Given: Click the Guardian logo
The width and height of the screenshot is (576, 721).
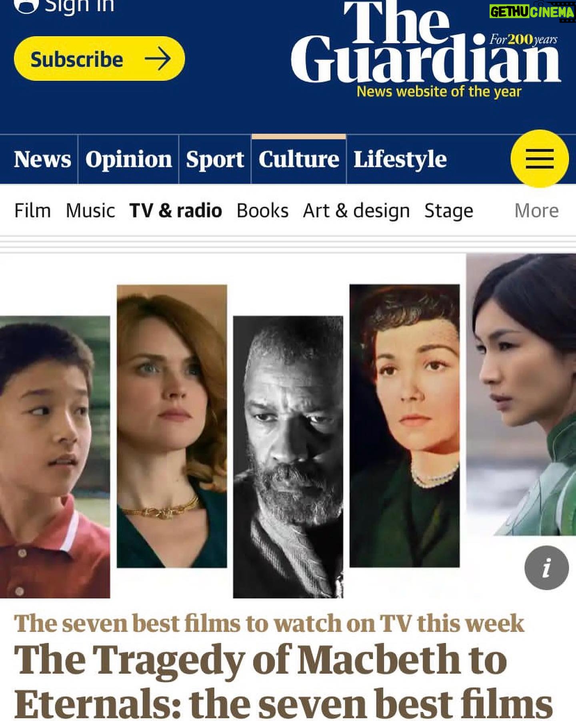Looking at the screenshot, I should [x=426, y=44].
